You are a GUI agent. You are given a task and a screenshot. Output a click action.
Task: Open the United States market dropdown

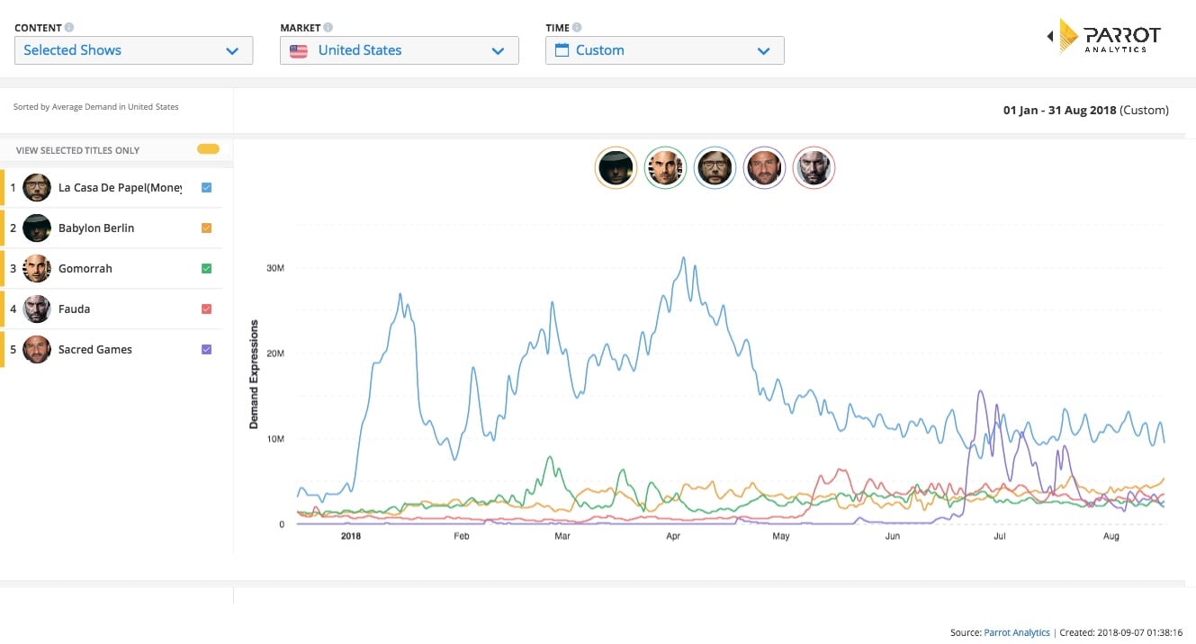point(400,50)
